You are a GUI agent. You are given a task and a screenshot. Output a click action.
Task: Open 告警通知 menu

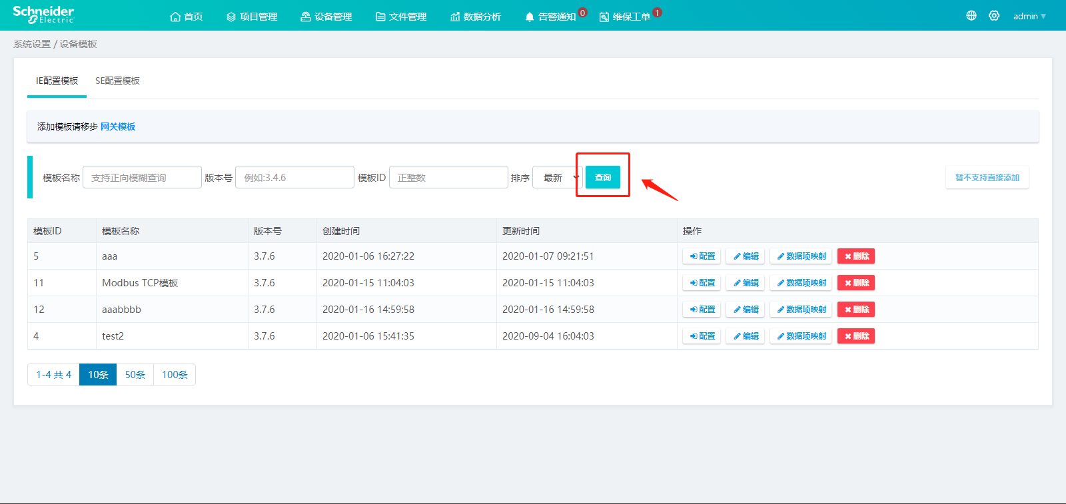(x=550, y=17)
